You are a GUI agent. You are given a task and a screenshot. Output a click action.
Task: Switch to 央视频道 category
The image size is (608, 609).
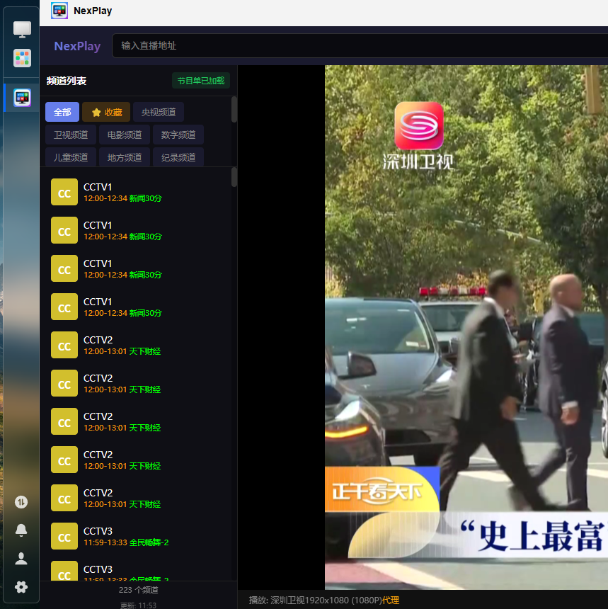coord(159,113)
